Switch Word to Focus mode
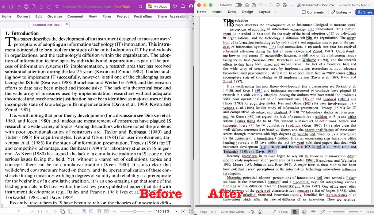This screenshot has width=374, height=215. (x=280, y=212)
